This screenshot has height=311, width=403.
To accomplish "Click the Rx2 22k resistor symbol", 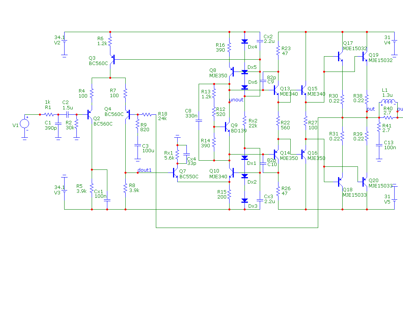I will (245, 121).
